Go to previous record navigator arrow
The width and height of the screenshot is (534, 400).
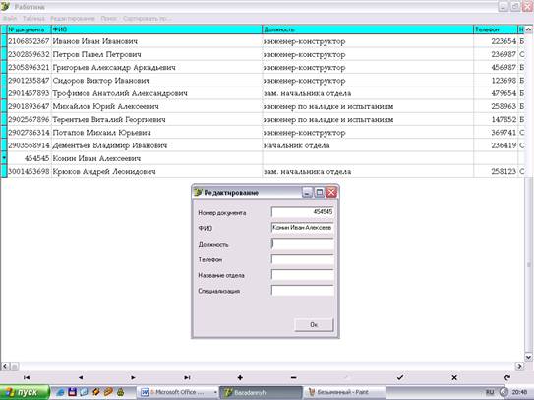(81, 377)
